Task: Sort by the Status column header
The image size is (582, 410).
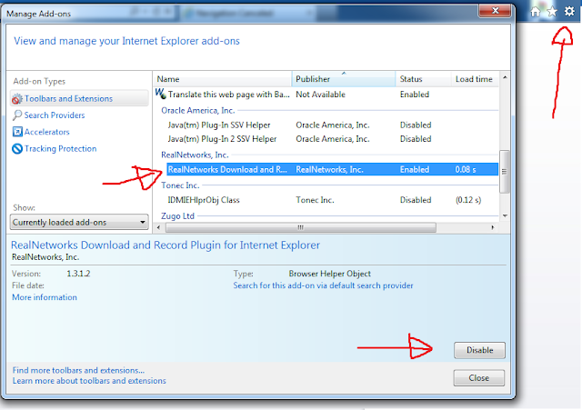Action: click(424, 79)
